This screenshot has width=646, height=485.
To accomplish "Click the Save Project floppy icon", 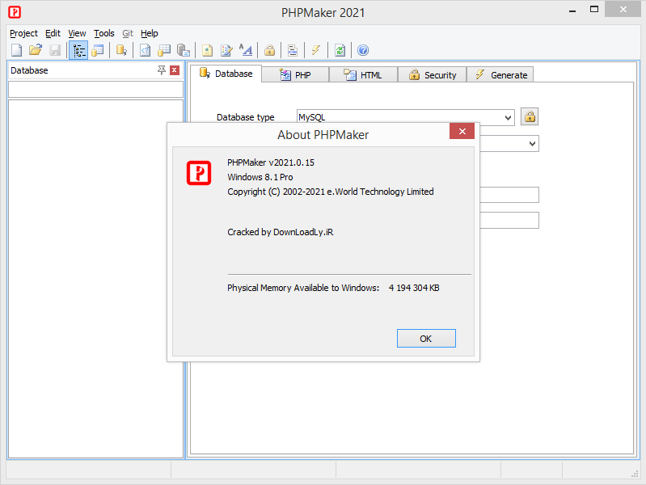I will point(55,50).
